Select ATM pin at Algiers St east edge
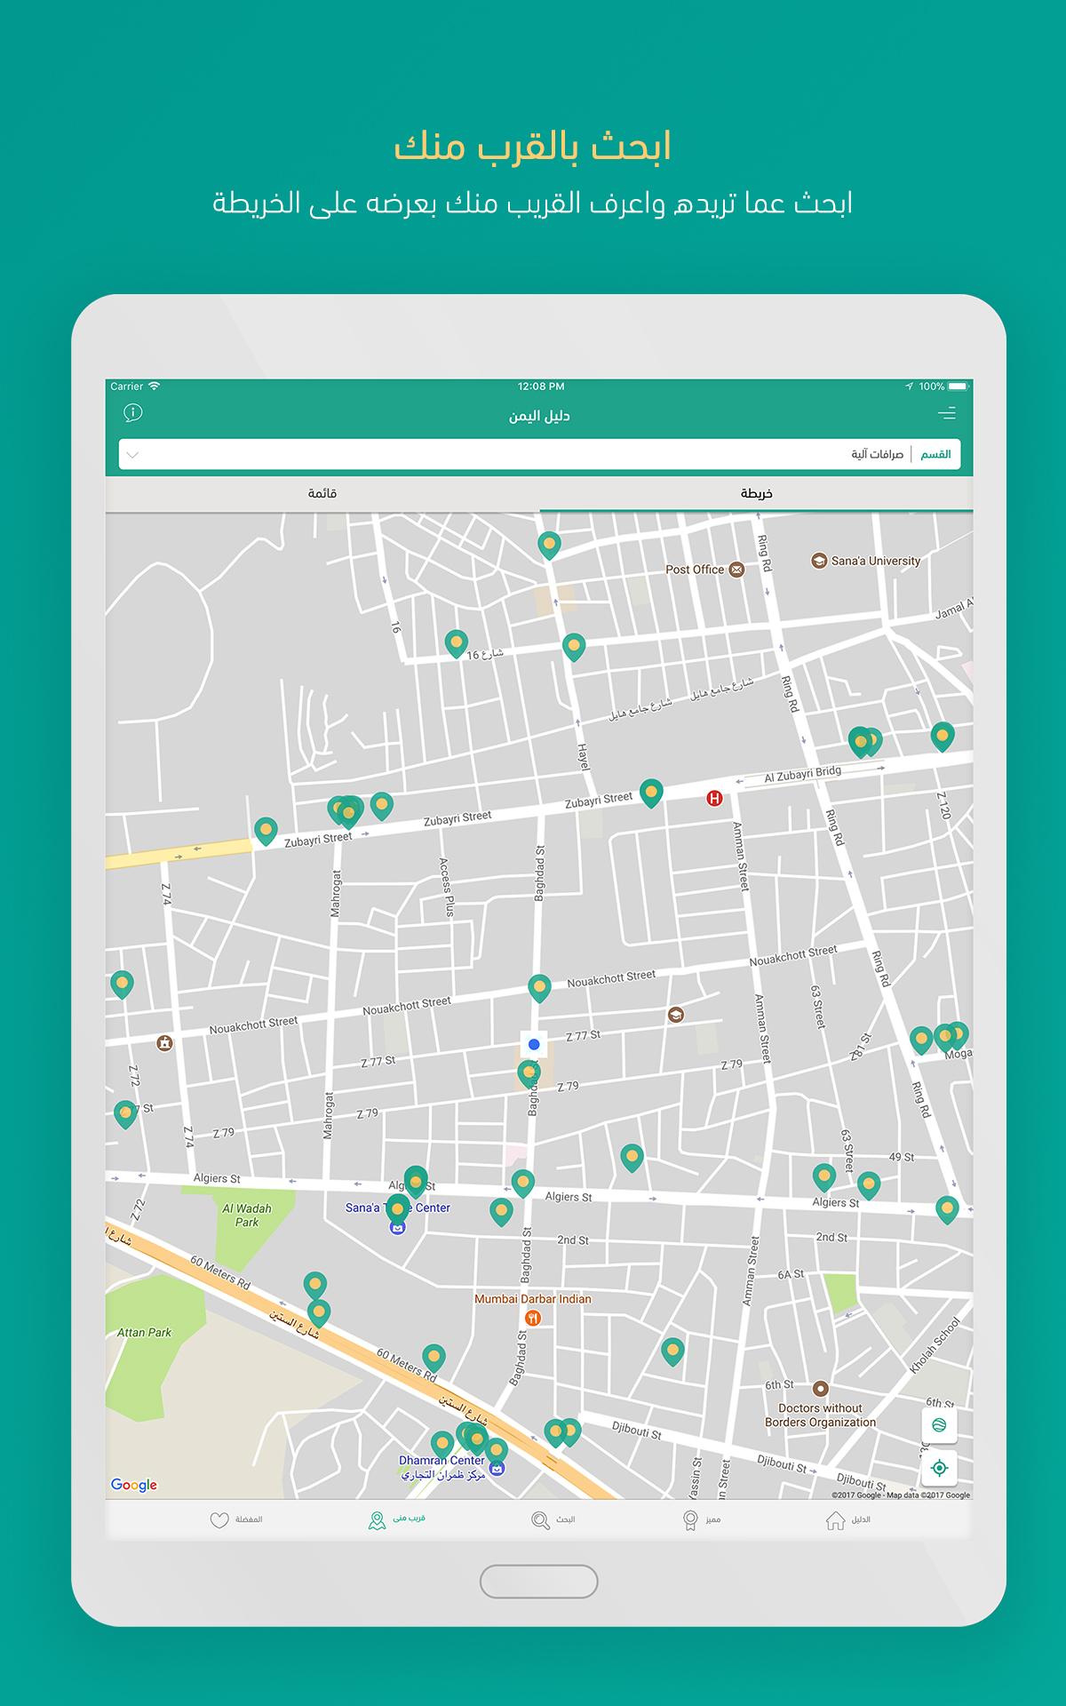 pos(947,1210)
